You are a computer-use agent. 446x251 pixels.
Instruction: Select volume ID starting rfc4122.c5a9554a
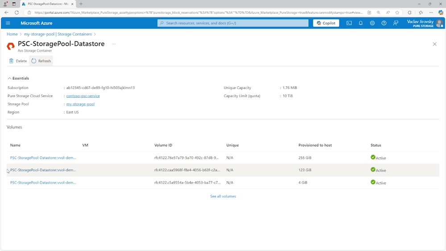click(x=187, y=182)
